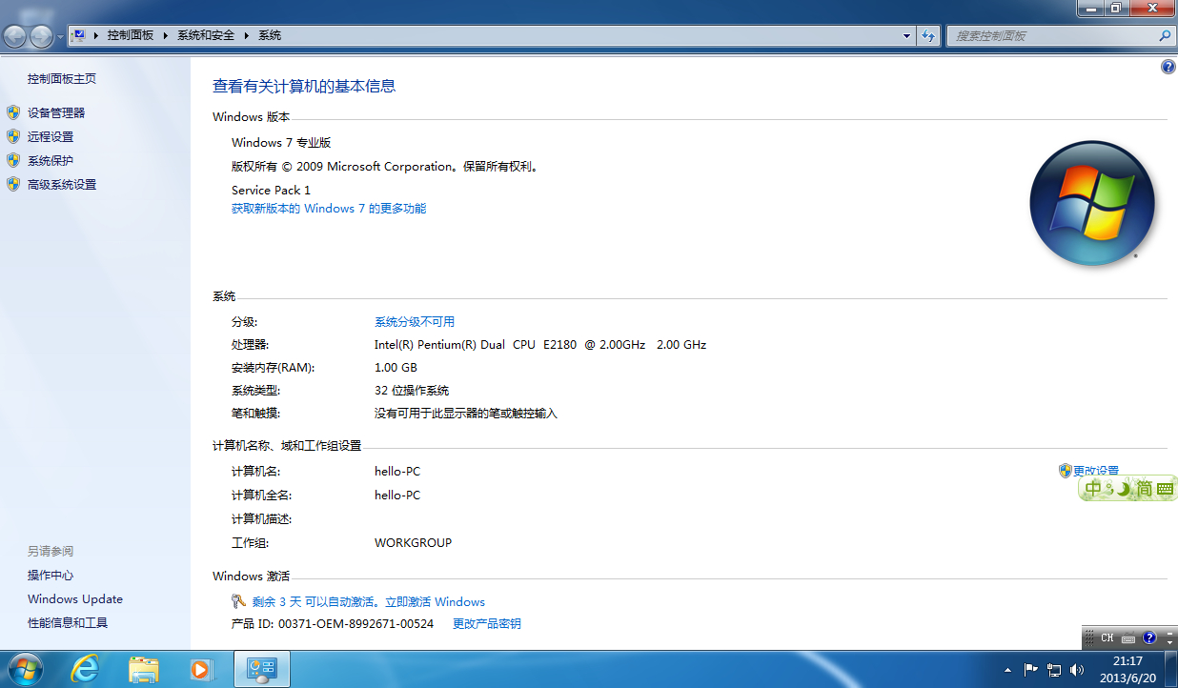Select 控制面板 breadcrumb in address bar
The image size is (1178, 688).
click(131, 35)
